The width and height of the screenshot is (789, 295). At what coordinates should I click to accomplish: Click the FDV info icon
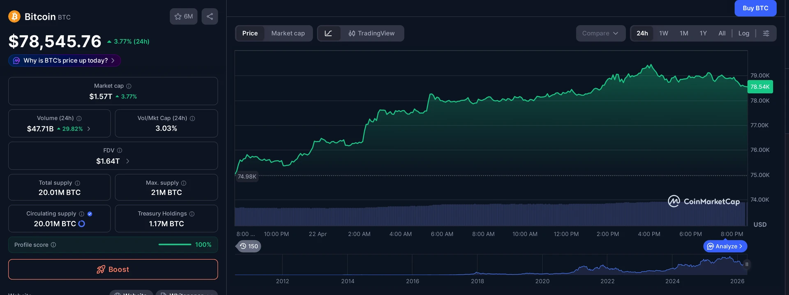[x=120, y=150]
